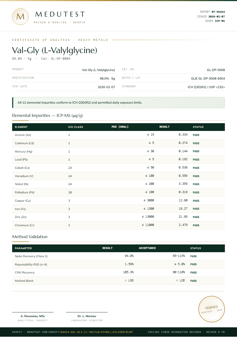The width and height of the screenshot is (237, 345).
Task: Click signature name A. Rousseau, MSc
Action: pyautogui.click(x=33, y=316)
